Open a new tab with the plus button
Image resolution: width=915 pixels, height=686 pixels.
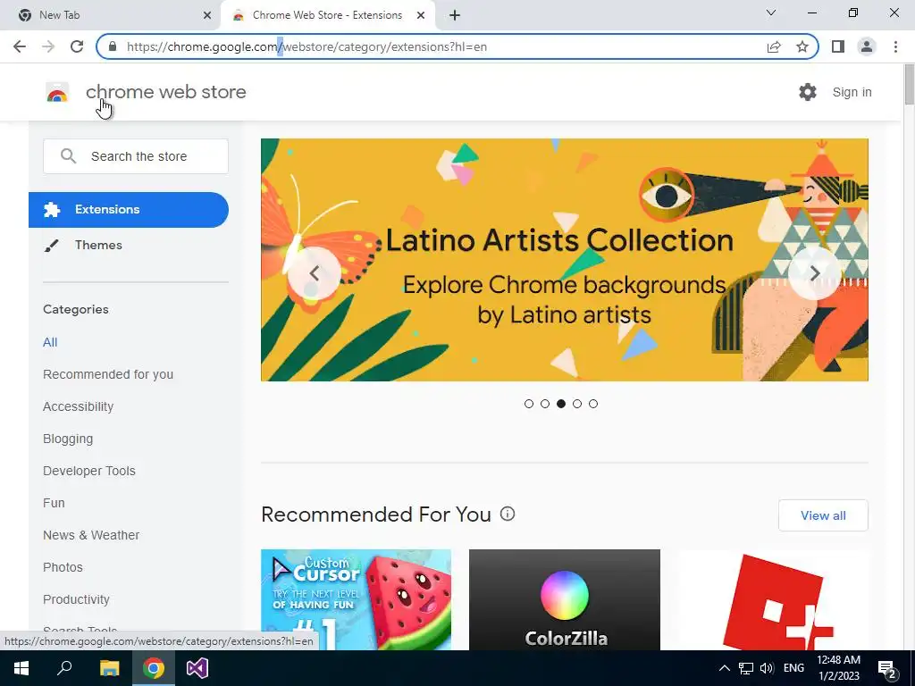point(455,16)
